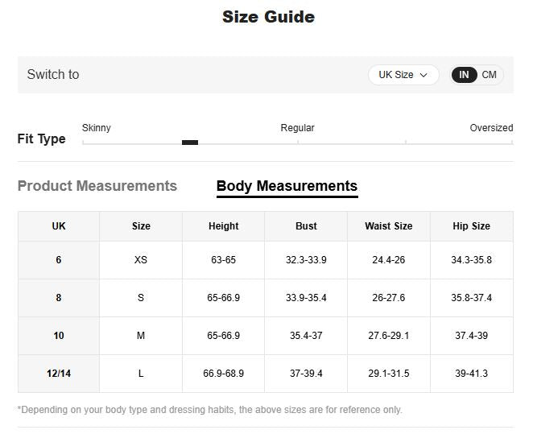The height and width of the screenshot is (434, 533).
Task: Click the Skinny fit label
Action: [x=97, y=128]
